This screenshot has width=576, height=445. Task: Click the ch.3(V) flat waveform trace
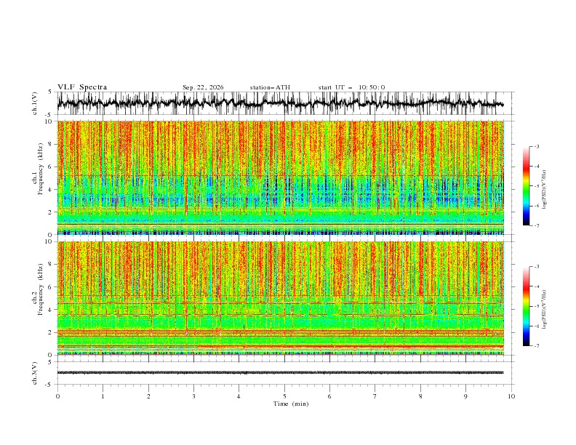pyautogui.click(x=280, y=373)
